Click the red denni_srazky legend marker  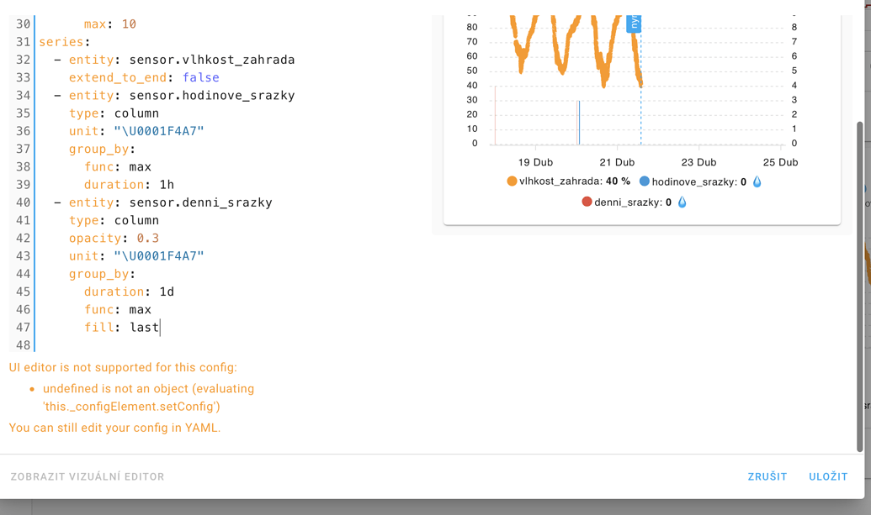point(587,202)
